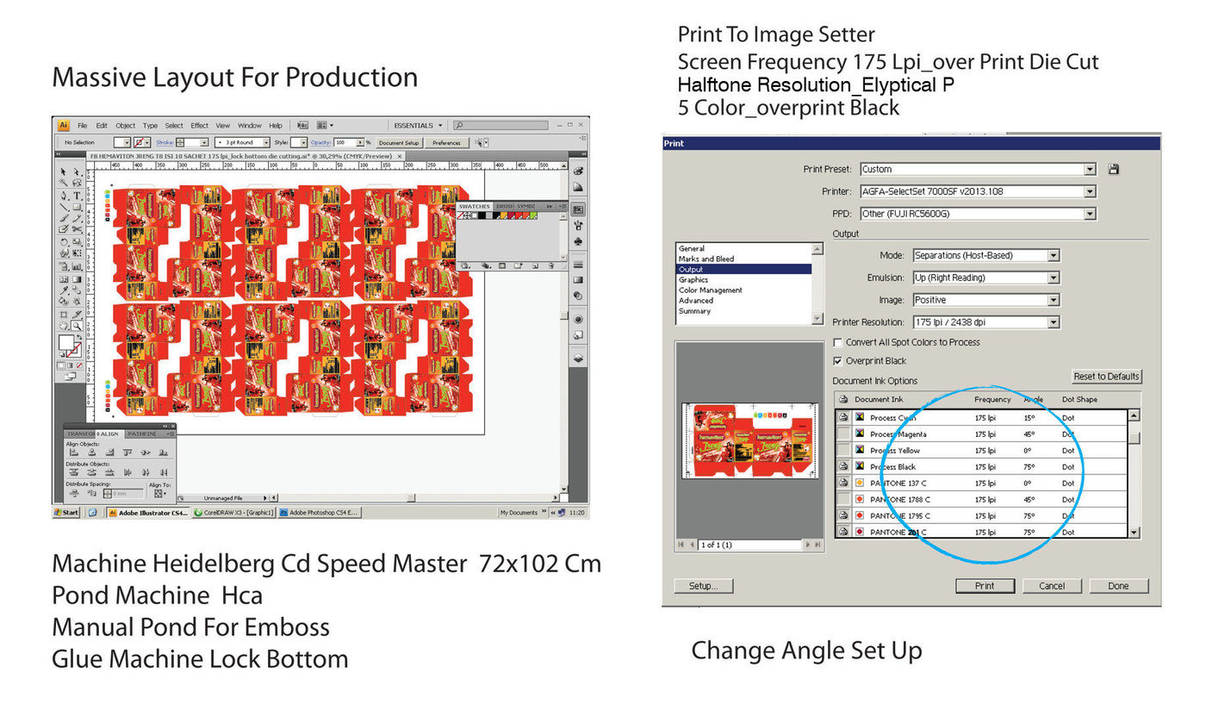The image size is (1206, 705).
Task: Click first Align Objects icon (horizontal align left)
Action: [x=74, y=452]
